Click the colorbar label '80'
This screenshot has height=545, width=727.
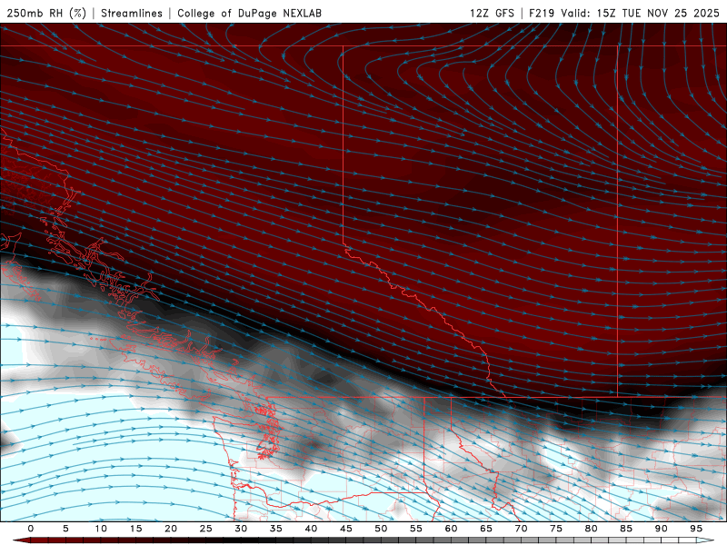[591, 529]
